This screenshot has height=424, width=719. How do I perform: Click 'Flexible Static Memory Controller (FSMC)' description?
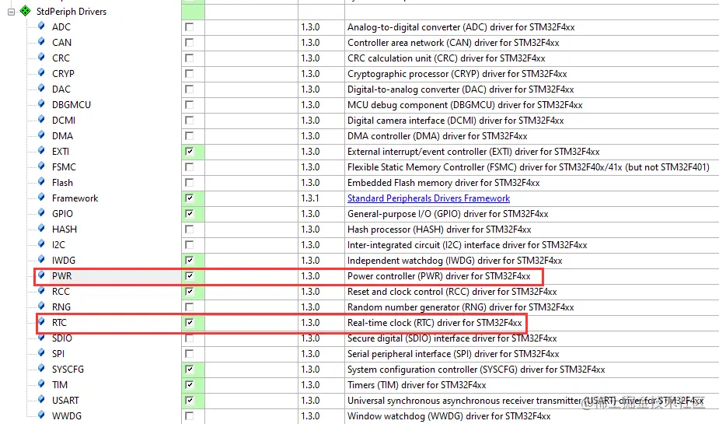point(529,167)
